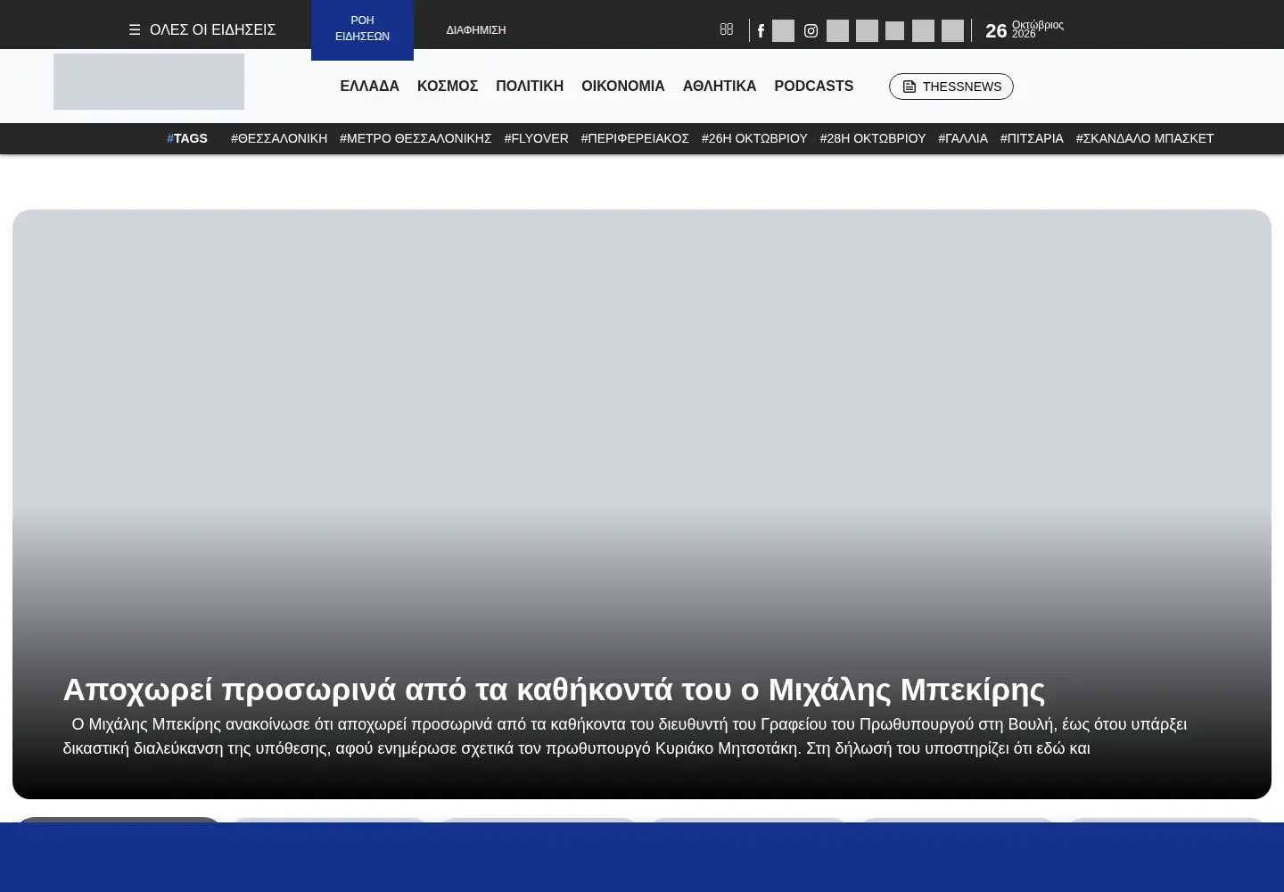The height and width of the screenshot is (892, 1284).
Task: Open the #ΠΙΤΣΑΡΙΑ tag
Action: tap(1032, 138)
